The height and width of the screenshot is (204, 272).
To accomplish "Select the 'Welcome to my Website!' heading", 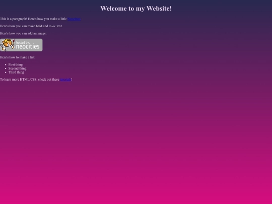I will coord(136,9).
